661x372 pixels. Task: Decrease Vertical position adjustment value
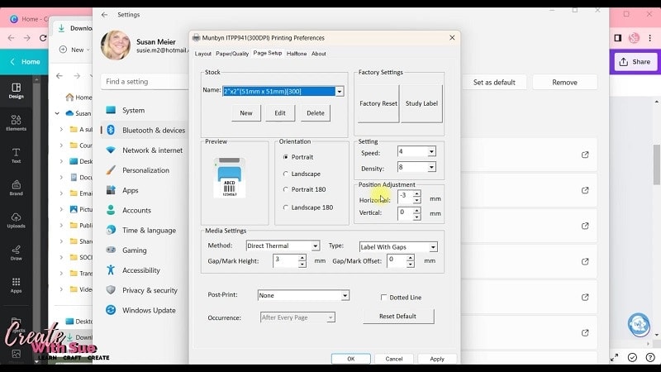click(416, 217)
